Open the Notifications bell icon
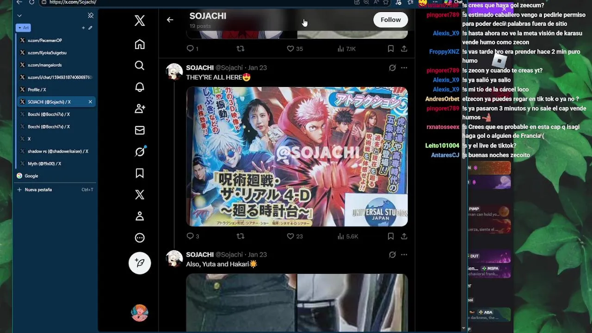Image resolution: width=592 pixels, height=333 pixels. click(x=140, y=87)
